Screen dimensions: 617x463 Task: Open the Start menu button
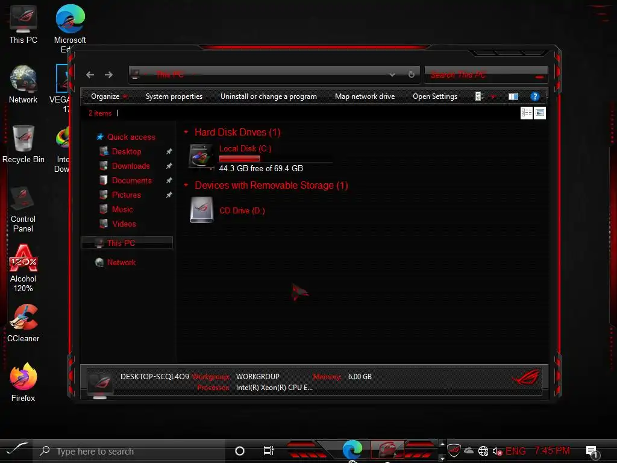coord(16,449)
